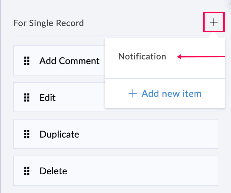Click the plus icon beside For Single Record

[x=214, y=22]
